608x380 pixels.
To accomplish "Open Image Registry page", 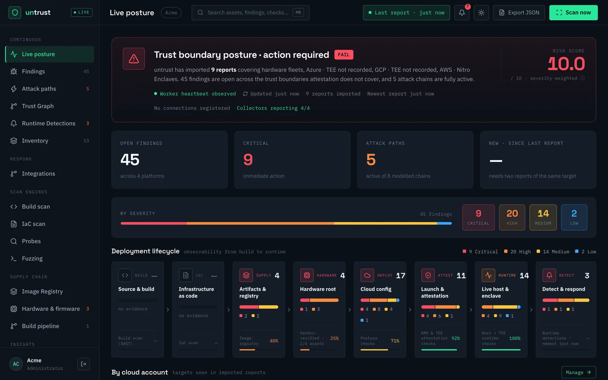I will click(50, 291).
